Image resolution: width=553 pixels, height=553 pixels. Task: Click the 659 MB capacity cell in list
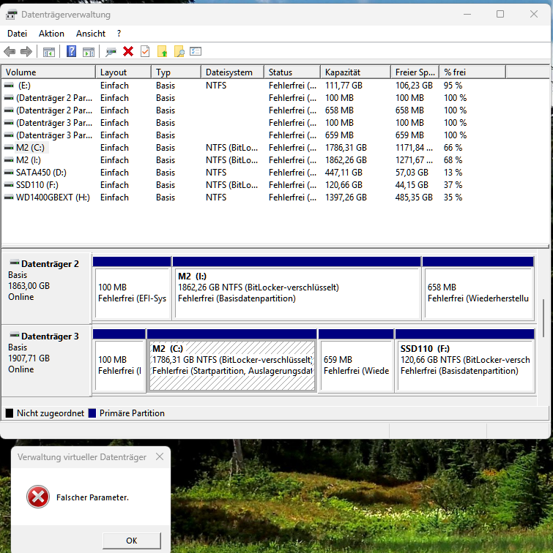[x=339, y=135]
